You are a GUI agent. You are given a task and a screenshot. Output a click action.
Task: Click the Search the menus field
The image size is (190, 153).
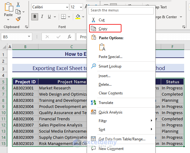pyautogui.click(x=121, y=10)
